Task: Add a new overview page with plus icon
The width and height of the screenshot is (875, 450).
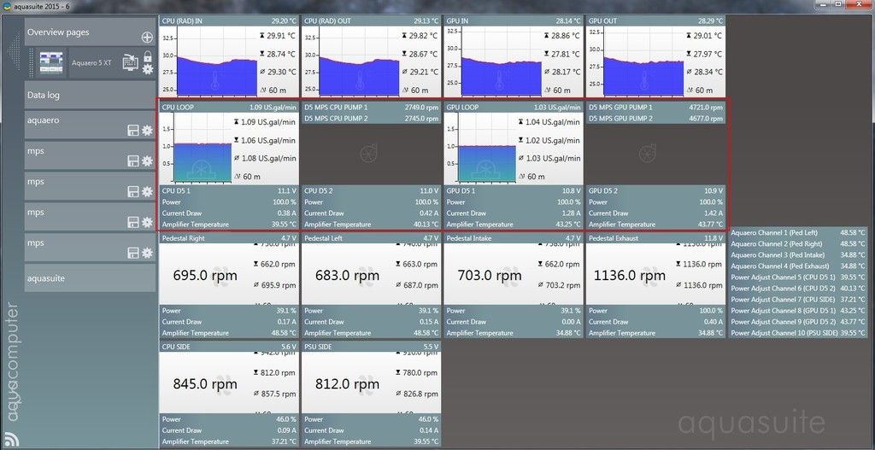Action: point(147,38)
